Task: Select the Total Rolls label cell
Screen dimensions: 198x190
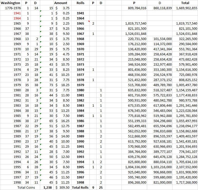Action: point(80,187)
